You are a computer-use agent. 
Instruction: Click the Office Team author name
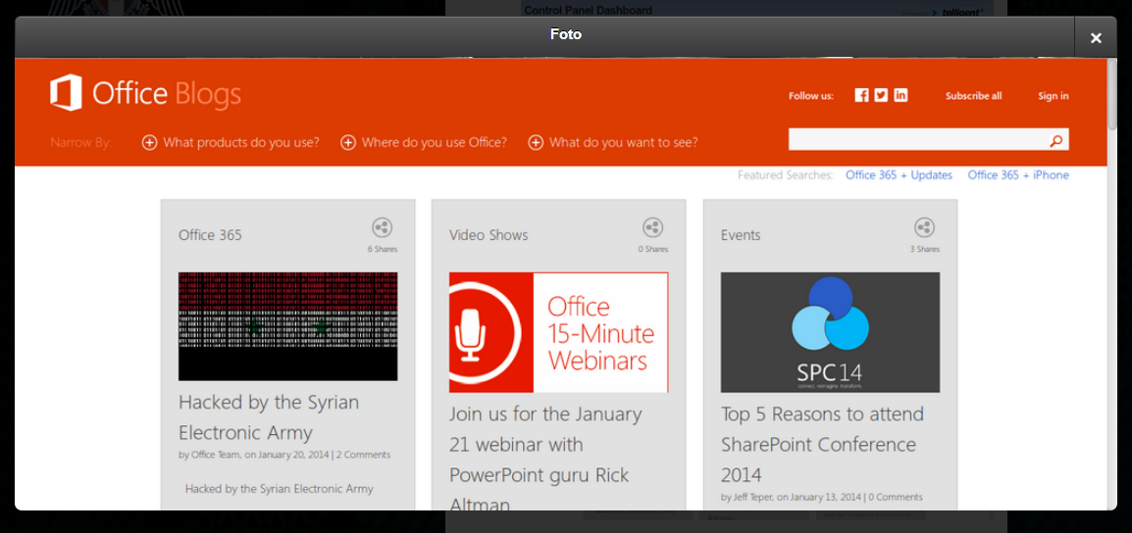point(215,455)
